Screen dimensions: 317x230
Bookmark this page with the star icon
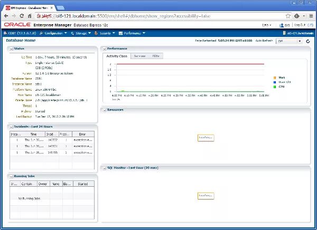288,16
